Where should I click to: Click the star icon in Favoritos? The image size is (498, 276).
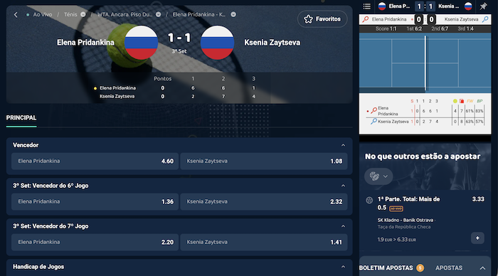pos(308,19)
